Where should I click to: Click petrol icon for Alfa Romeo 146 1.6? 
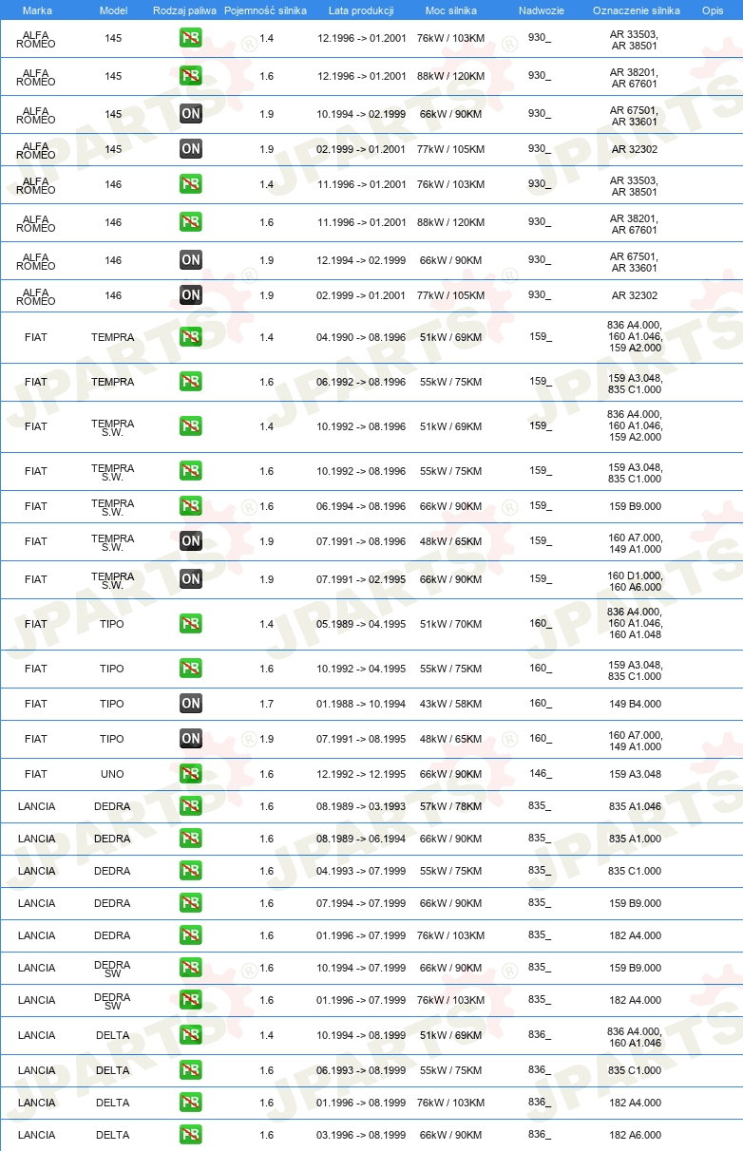(191, 222)
